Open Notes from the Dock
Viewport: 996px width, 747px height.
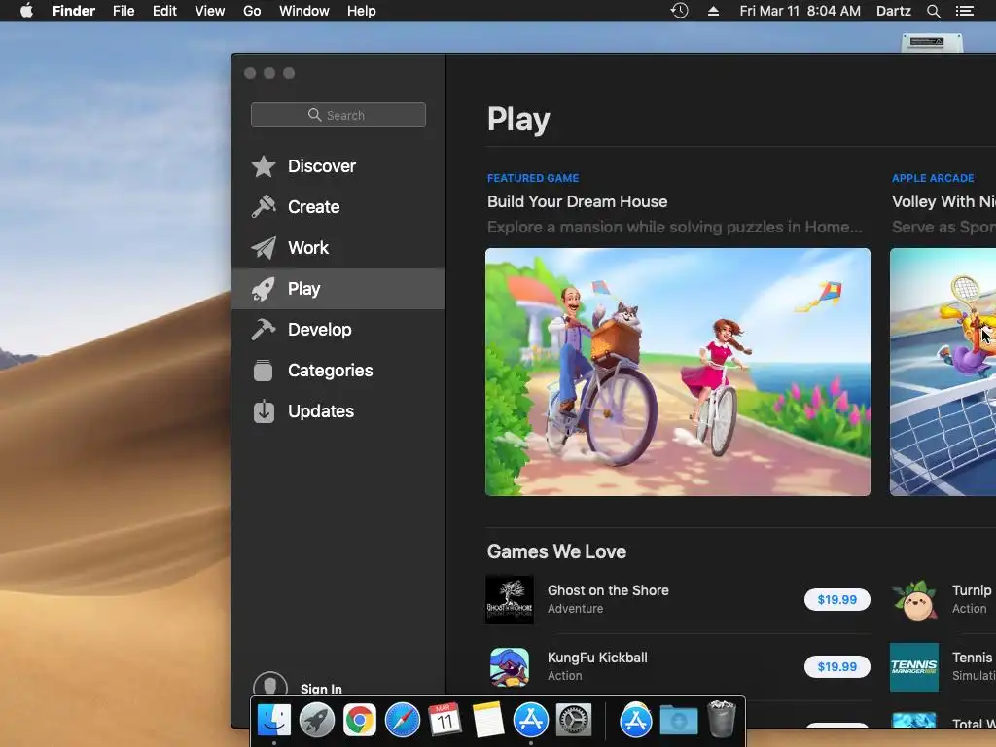488,721
